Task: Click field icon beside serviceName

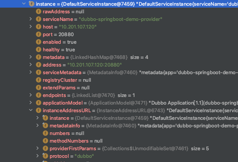Action: [39, 19]
